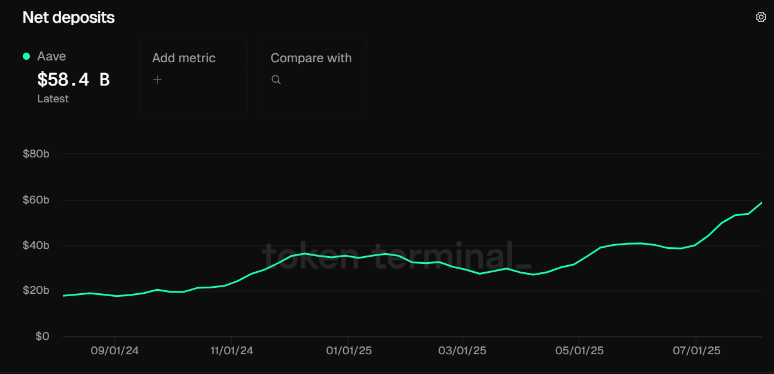Open the Add metric card
The image size is (774, 374).
(x=192, y=77)
